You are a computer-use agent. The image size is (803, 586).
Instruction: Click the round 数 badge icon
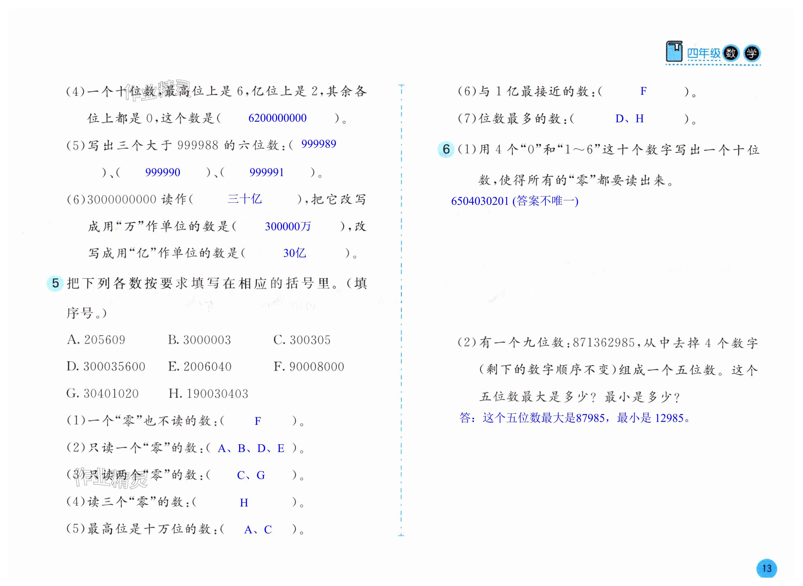731,54
